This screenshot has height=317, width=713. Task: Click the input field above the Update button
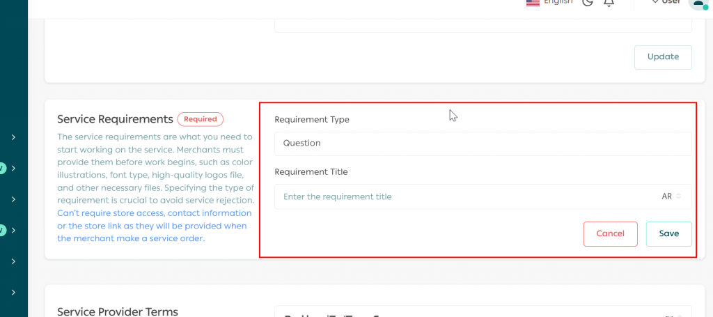click(483, 25)
